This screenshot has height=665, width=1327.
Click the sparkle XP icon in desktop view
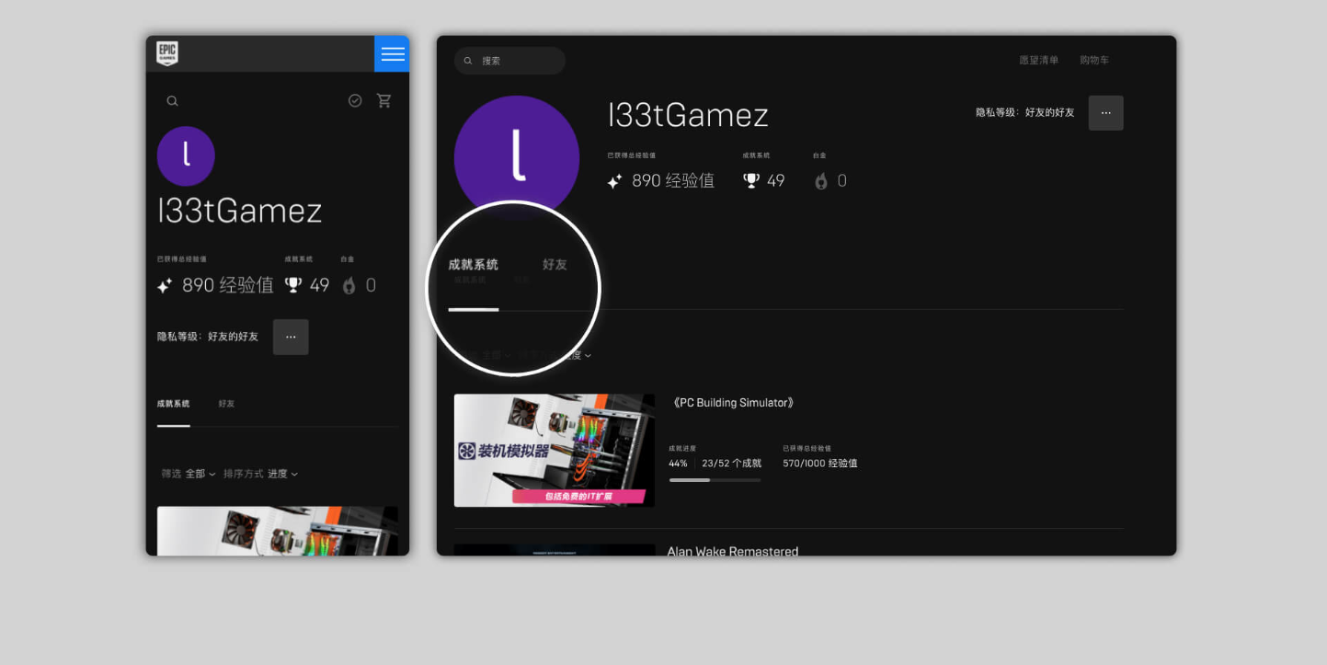coord(614,181)
